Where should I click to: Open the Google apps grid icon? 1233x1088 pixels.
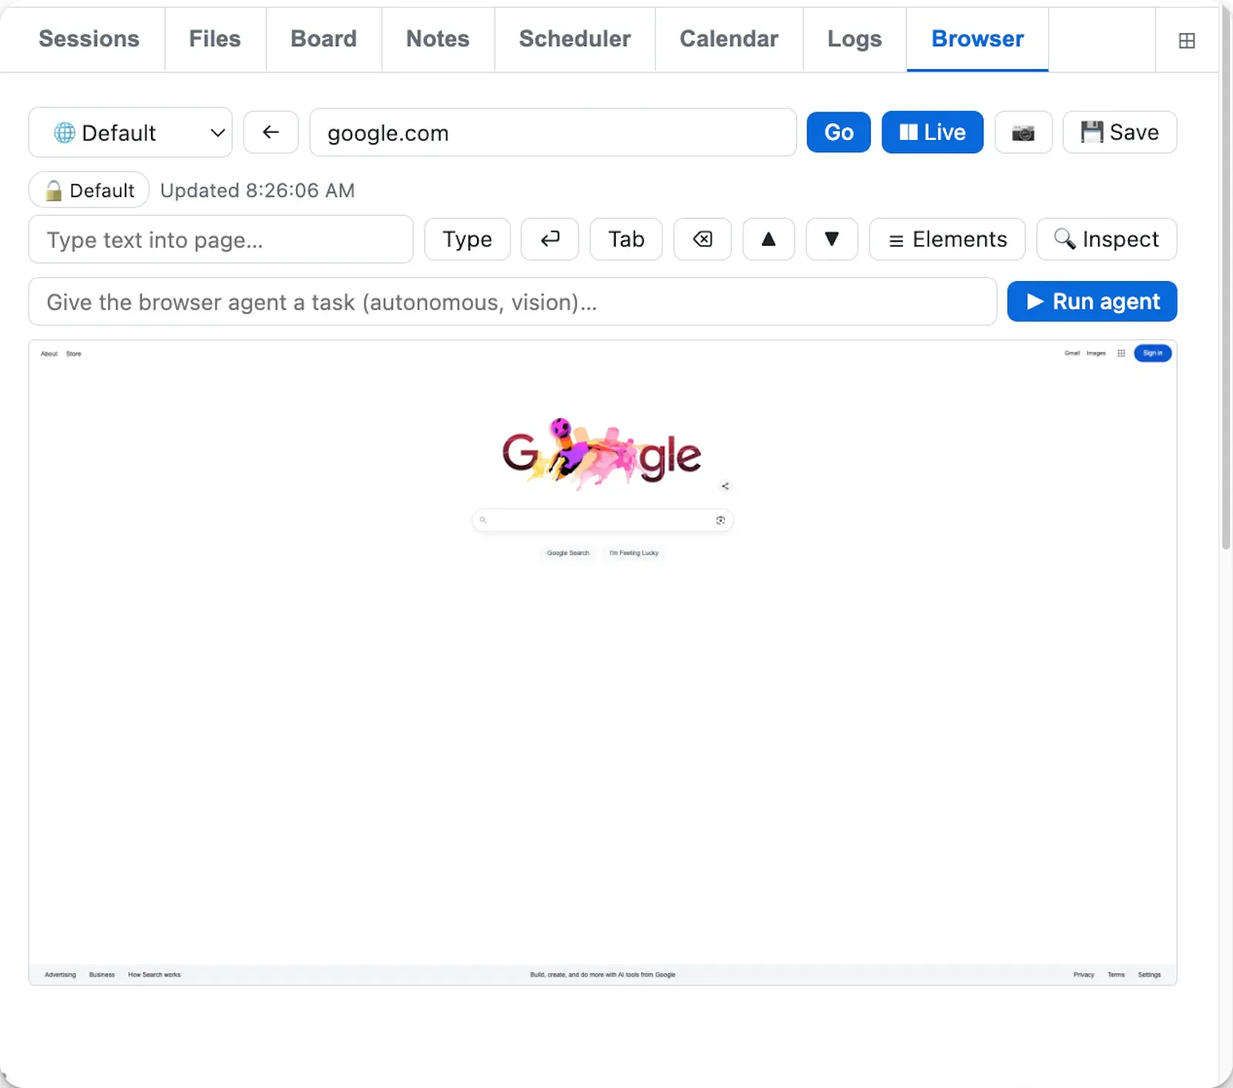[x=1121, y=353]
